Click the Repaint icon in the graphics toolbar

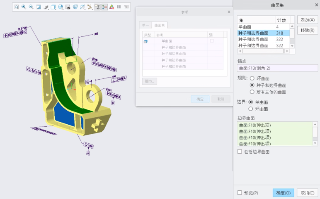tap(39, 7)
